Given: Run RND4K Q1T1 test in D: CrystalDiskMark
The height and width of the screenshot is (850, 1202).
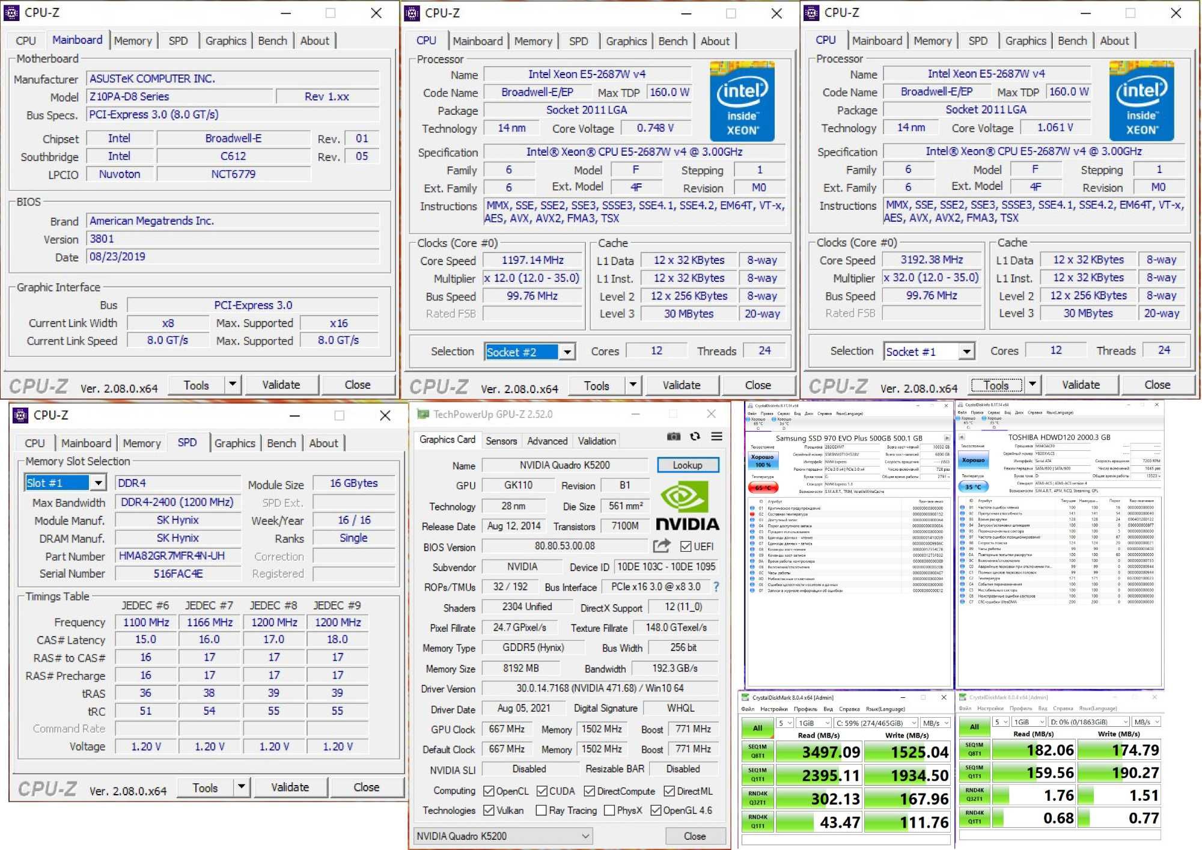Looking at the screenshot, I should 974,818.
